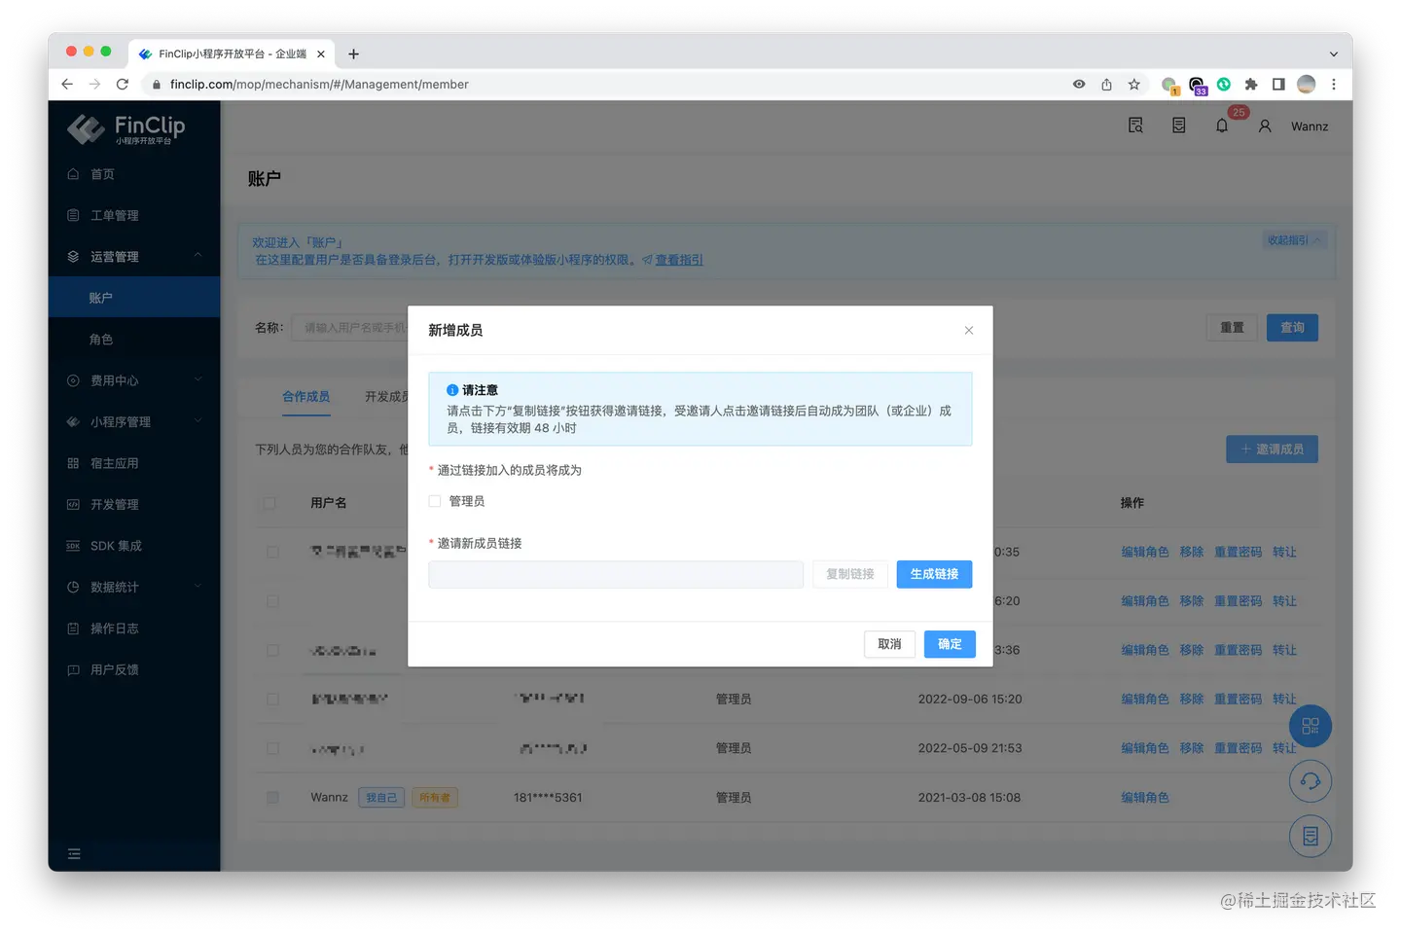Close the 新增成员 dialog with the X icon
This screenshot has height=935, width=1401.
click(969, 331)
